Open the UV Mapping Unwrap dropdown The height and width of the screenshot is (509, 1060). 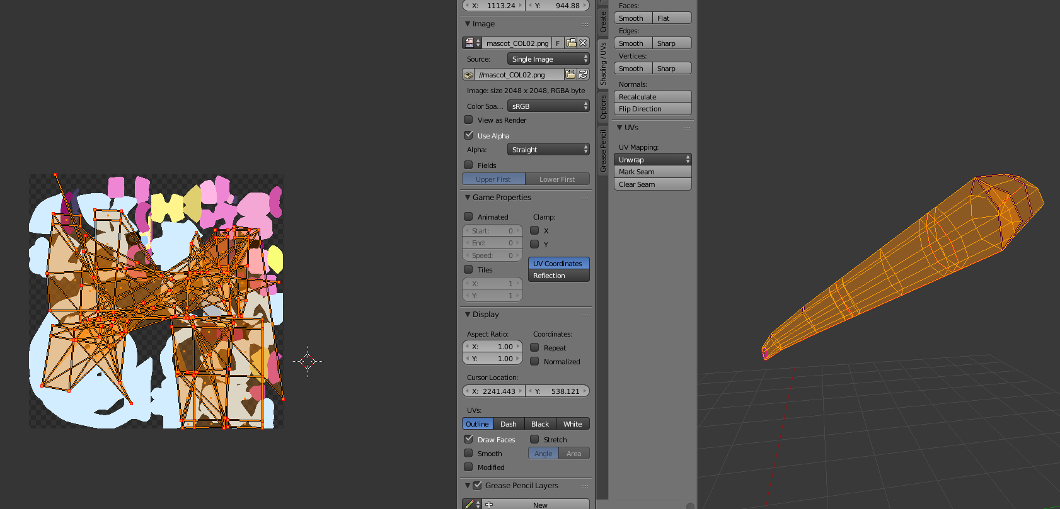point(653,159)
